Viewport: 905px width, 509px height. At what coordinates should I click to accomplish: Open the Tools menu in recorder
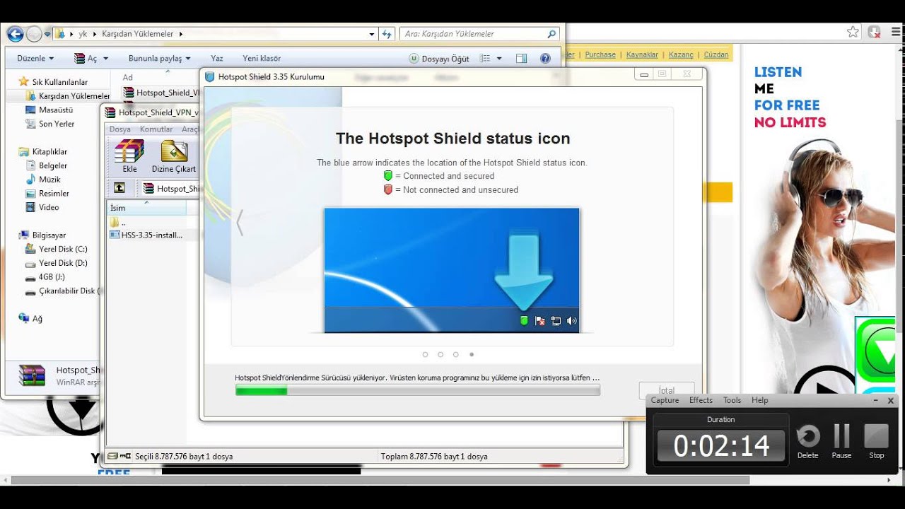tap(732, 400)
